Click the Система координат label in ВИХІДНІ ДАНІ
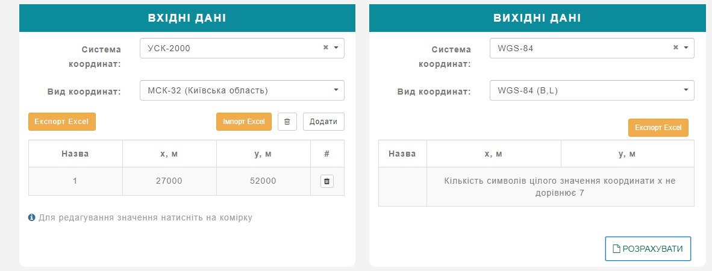 445,56
